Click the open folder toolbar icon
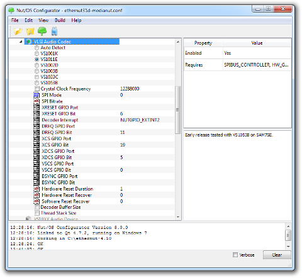This screenshot has height=278, width=302. [18, 31]
